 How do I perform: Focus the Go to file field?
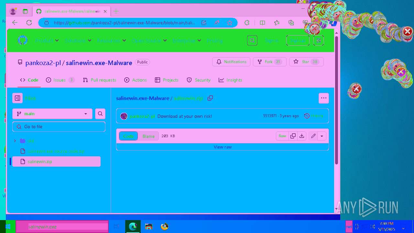[59, 127]
